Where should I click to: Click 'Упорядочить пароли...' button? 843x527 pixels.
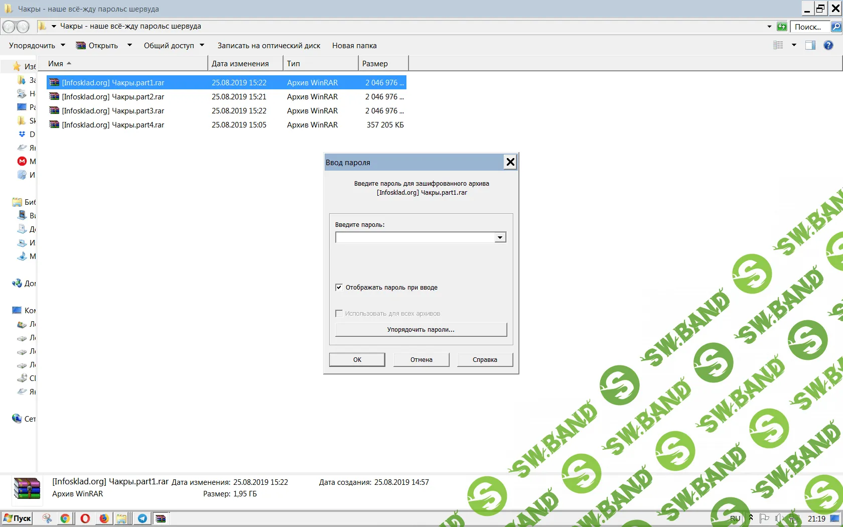tap(420, 330)
